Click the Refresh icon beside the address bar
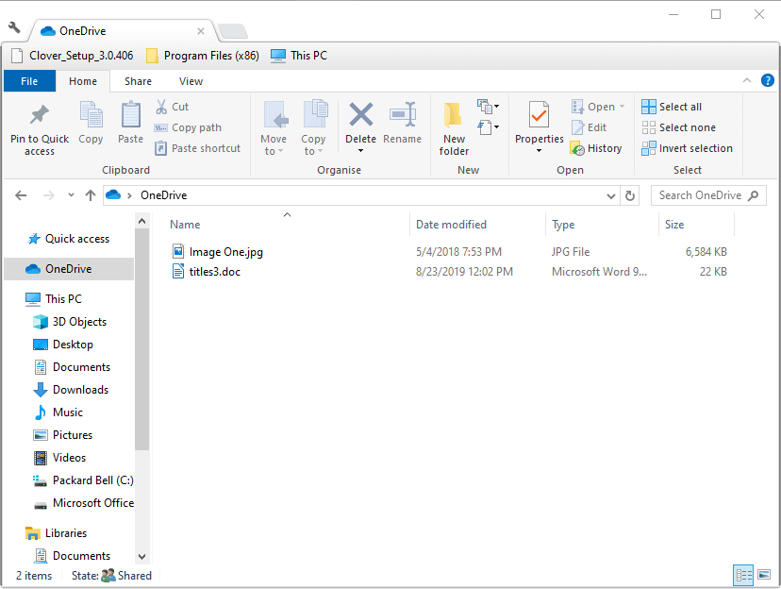The height and width of the screenshot is (589, 781). (630, 194)
